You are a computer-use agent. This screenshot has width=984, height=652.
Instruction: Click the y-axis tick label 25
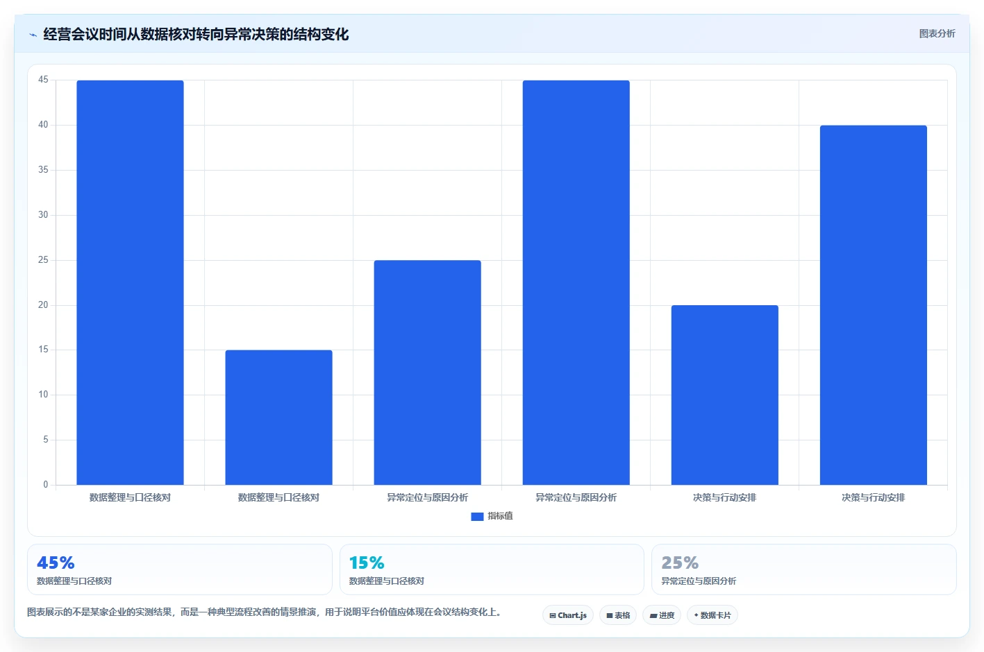tap(43, 260)
